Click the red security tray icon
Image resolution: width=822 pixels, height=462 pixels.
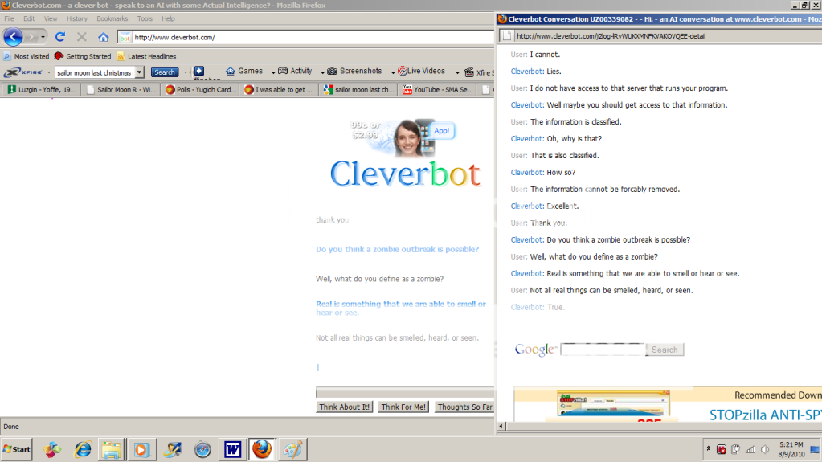pos(722,449)
